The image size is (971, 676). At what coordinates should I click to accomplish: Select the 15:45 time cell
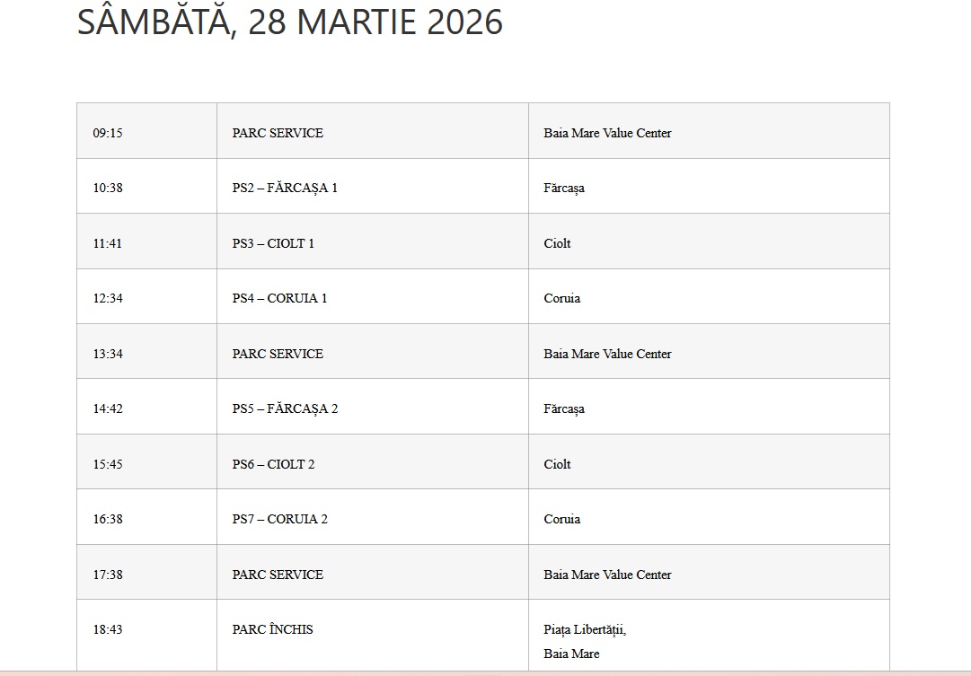108,464
